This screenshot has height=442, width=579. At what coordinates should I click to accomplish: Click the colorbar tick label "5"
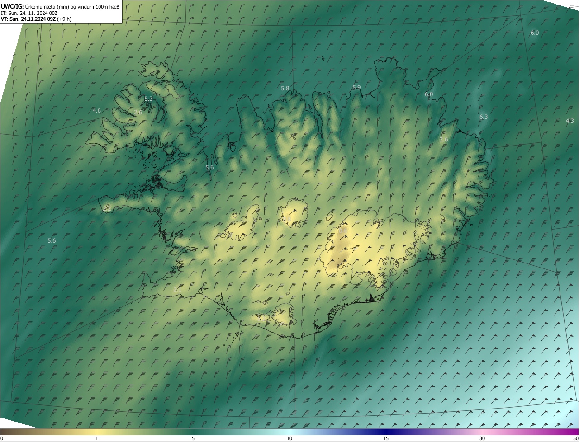(x=193, y=438)
